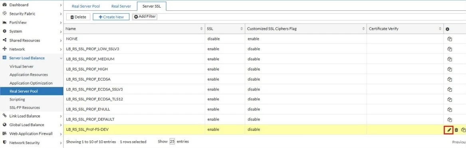Open Application Optimization submenu item
The width and height of the screenshot is (466, 148).
coord(31,83)
